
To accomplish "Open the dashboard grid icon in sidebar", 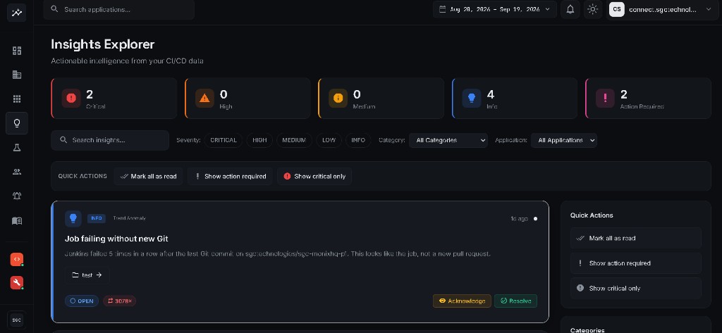I will 17,51.
